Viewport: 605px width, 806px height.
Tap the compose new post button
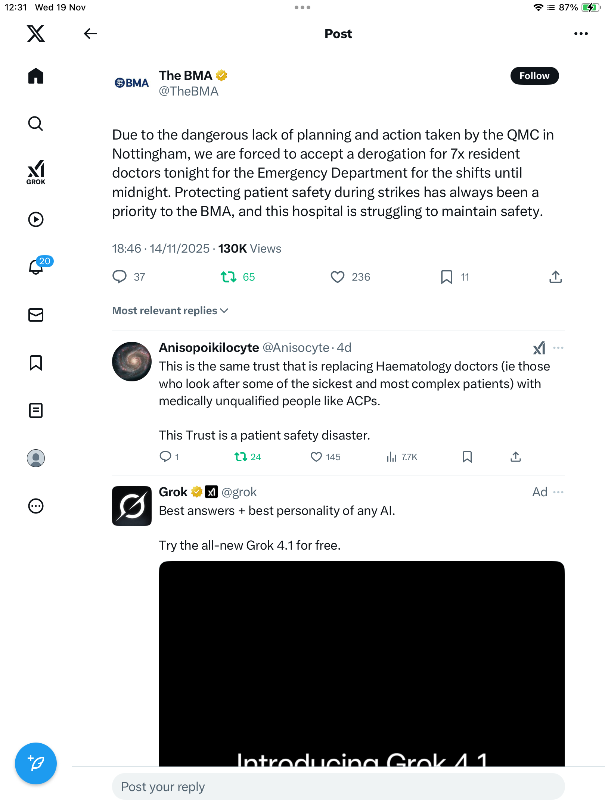[x=36, y=763]
